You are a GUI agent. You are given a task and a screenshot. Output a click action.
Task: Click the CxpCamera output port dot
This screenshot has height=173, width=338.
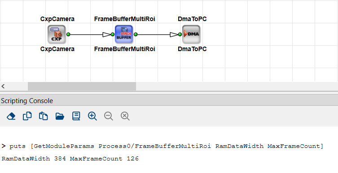point(68,35)
